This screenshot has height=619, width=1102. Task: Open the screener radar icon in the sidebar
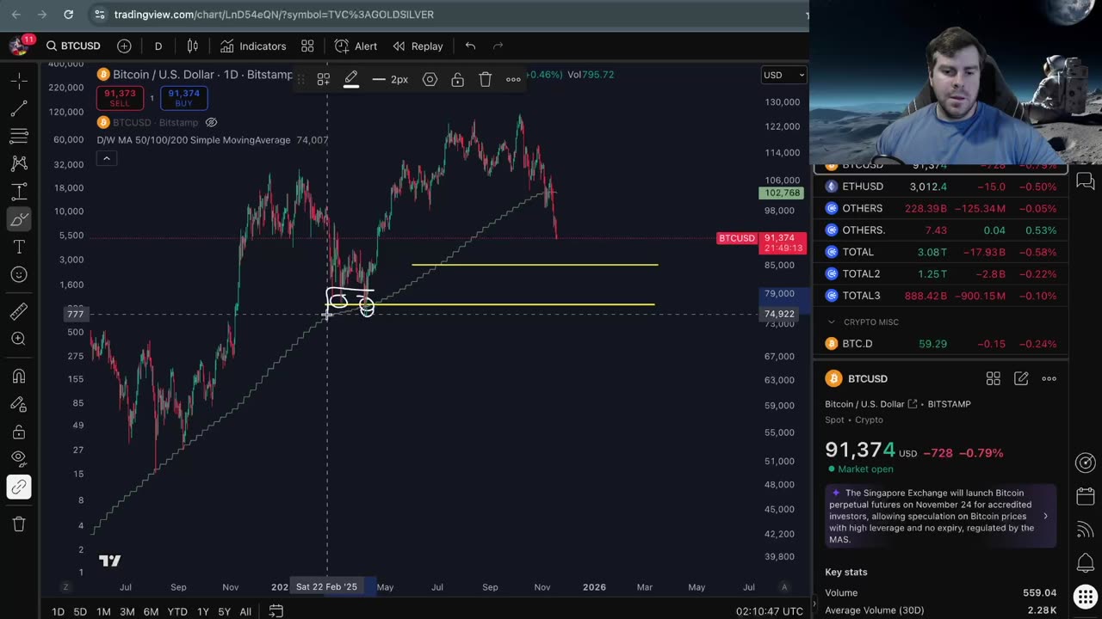coord(1086,463)
